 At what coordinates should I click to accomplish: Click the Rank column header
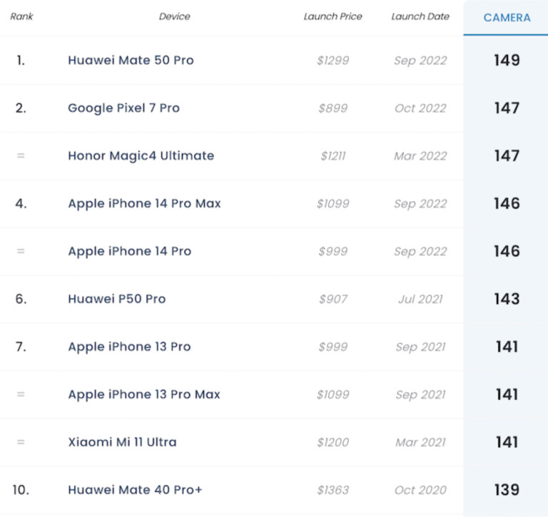click(21, 16)
